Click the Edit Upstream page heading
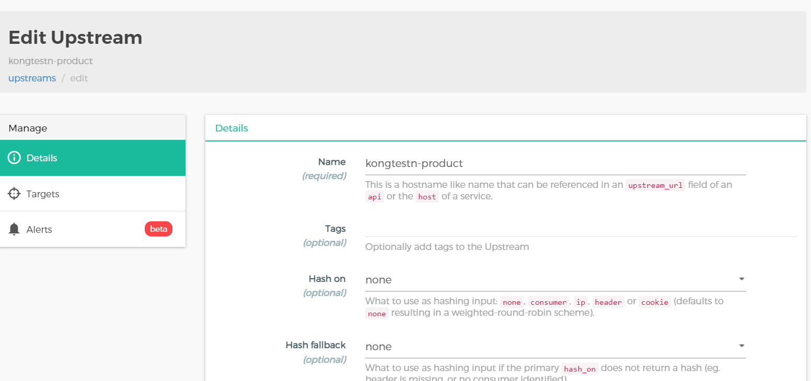Image resolution: width=811 pixels, height=381 pixels. click(75, 38)
